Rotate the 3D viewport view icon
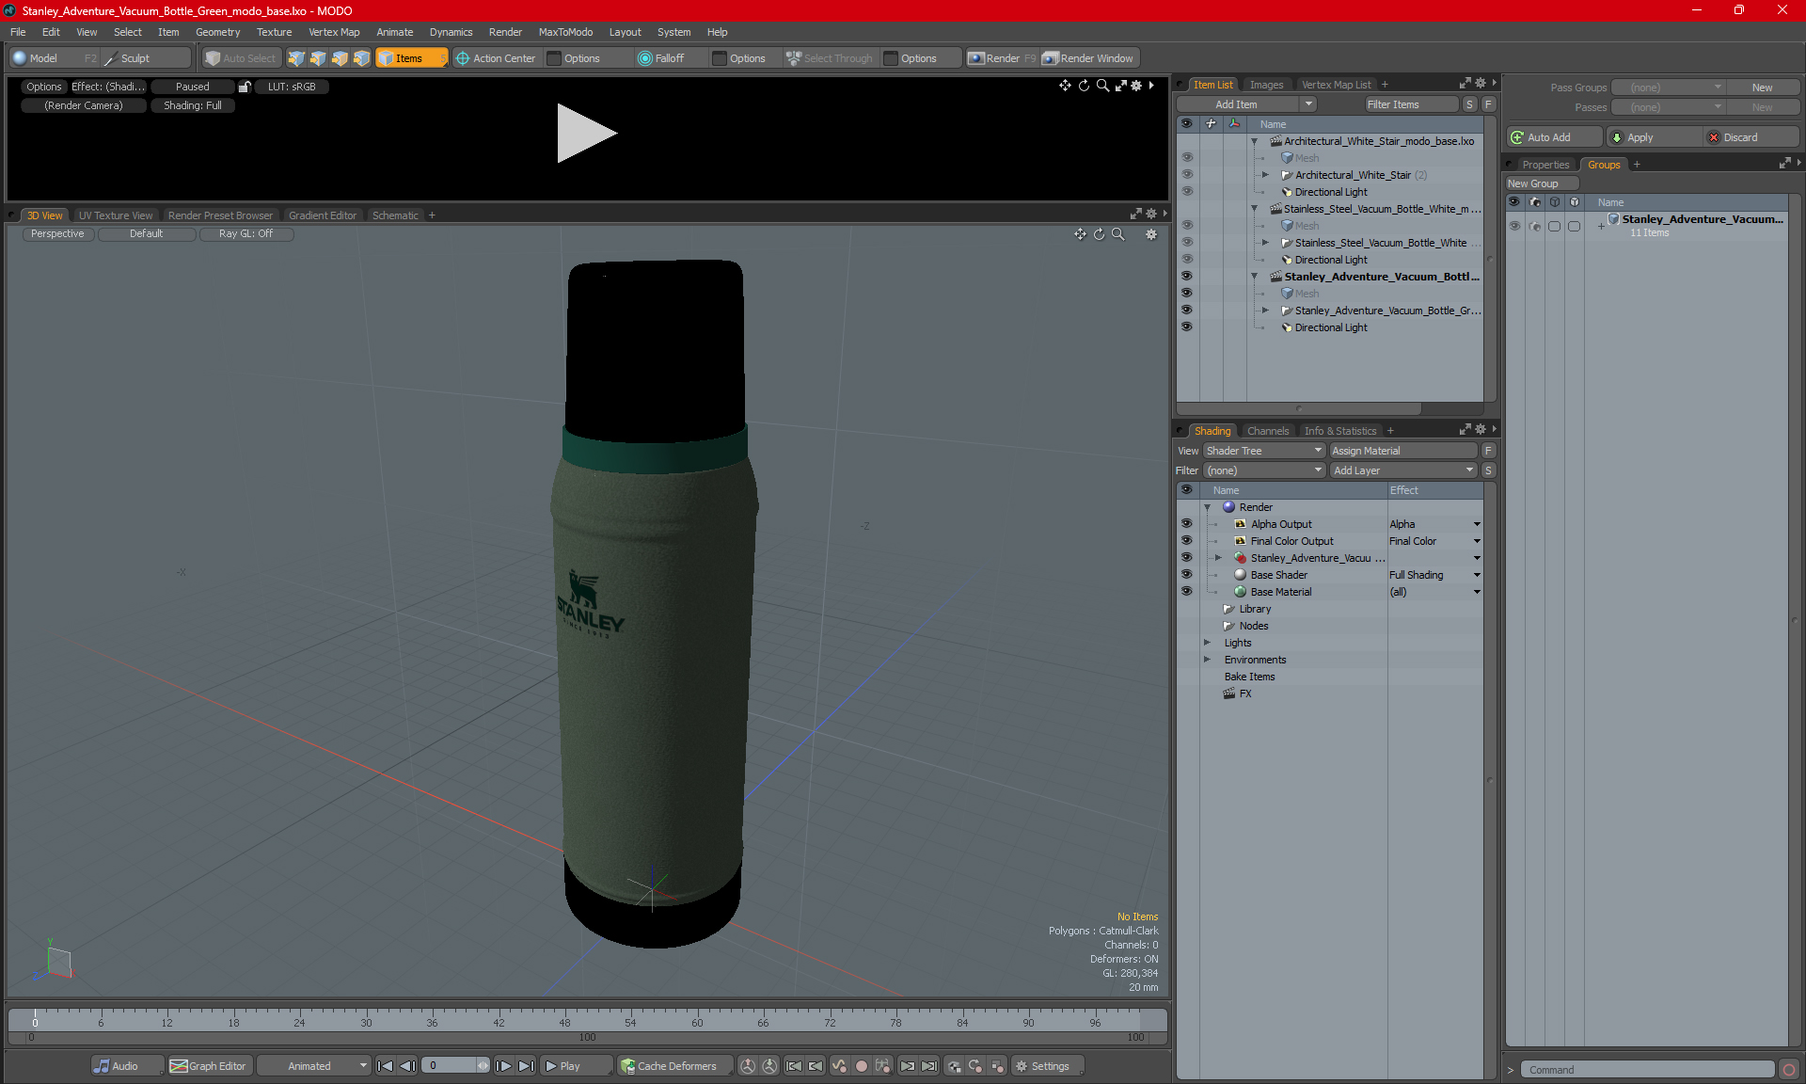The width and height of the screenshot is (1806, 1084). [x=1099, y=234]
